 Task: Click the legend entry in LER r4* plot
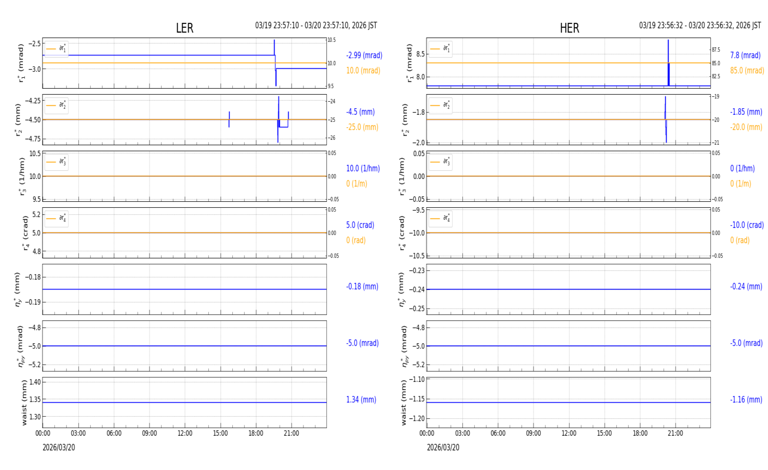(57, 219)
